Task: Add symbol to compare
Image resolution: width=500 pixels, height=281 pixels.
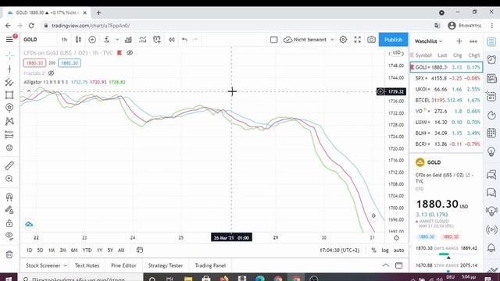Action: [92, 40]
